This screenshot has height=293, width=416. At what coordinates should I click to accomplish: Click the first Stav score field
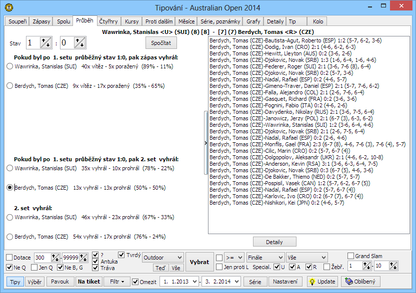(x=33, y=42)
